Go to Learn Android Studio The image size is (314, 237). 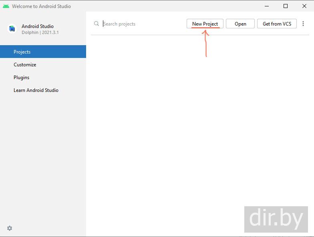(36, 90)
